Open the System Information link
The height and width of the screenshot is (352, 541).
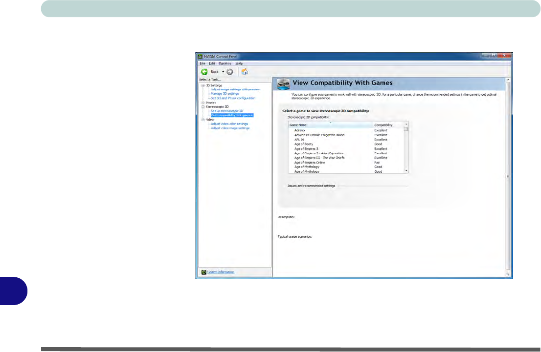coord(220,272)
